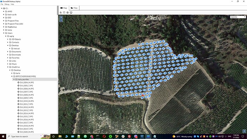Open FileZilla from the taskbar
This screenshot has width=247, height=139.
coord(129,136)
